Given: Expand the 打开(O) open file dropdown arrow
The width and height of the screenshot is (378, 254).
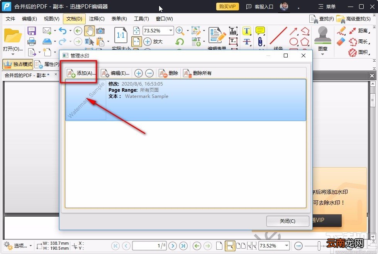Looking at the screenshot, I should coord(13,54).
